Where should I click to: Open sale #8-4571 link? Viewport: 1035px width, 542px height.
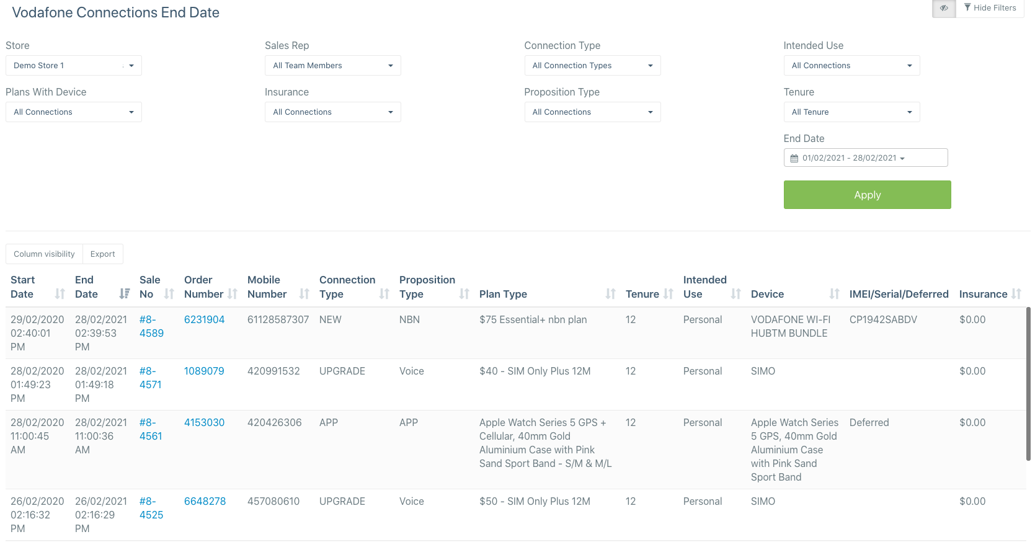(150, 378)
